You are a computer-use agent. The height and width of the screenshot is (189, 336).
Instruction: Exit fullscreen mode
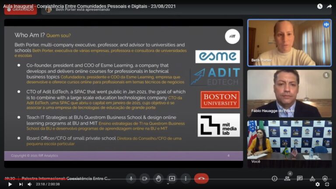click(327, 184)
